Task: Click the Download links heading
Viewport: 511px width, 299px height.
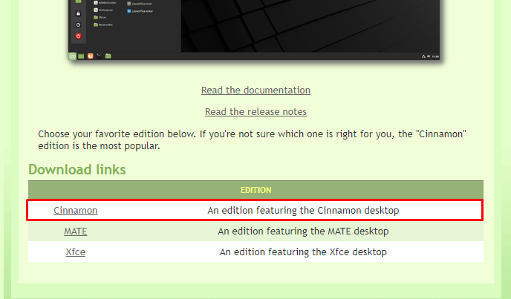Action: 77,170
